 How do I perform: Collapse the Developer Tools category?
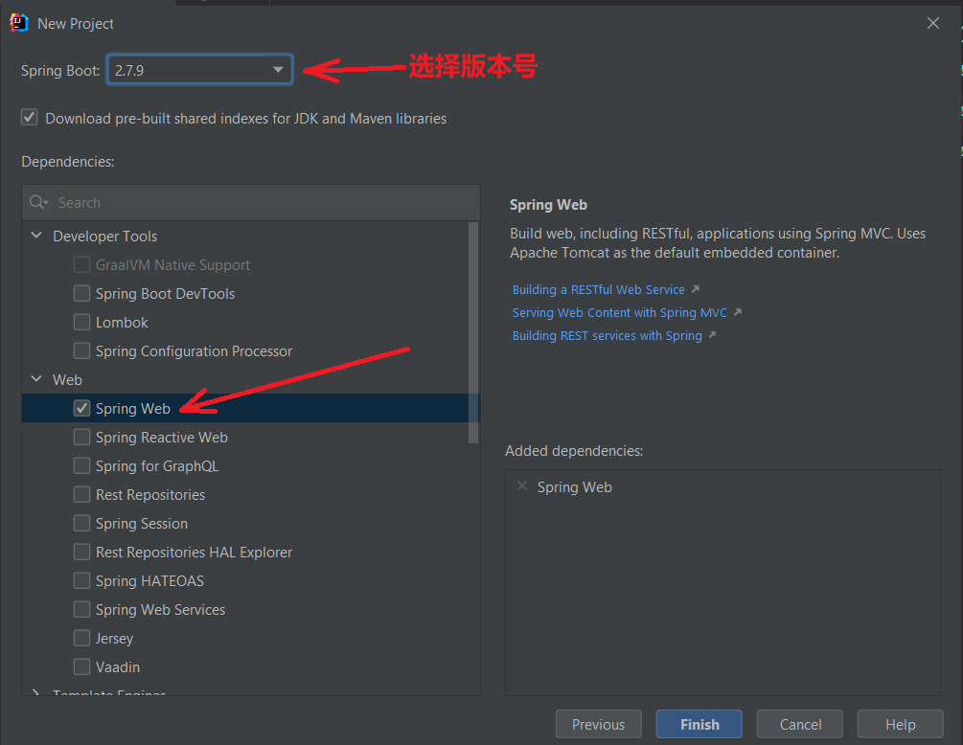(36, 236)
